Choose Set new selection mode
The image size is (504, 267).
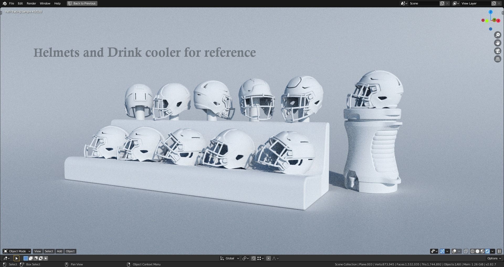point(26,258)
